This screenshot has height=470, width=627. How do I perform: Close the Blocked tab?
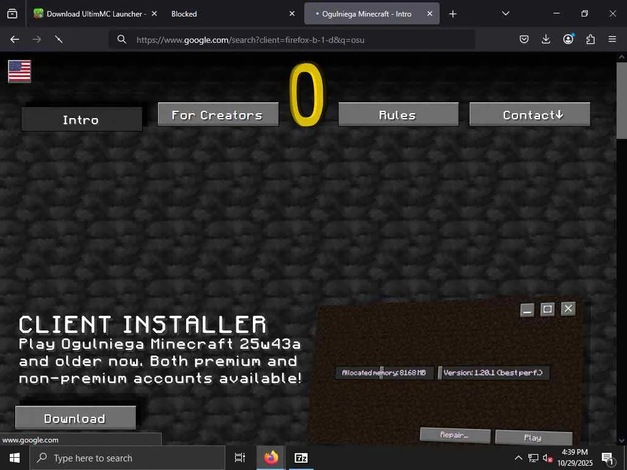[292, 13]
